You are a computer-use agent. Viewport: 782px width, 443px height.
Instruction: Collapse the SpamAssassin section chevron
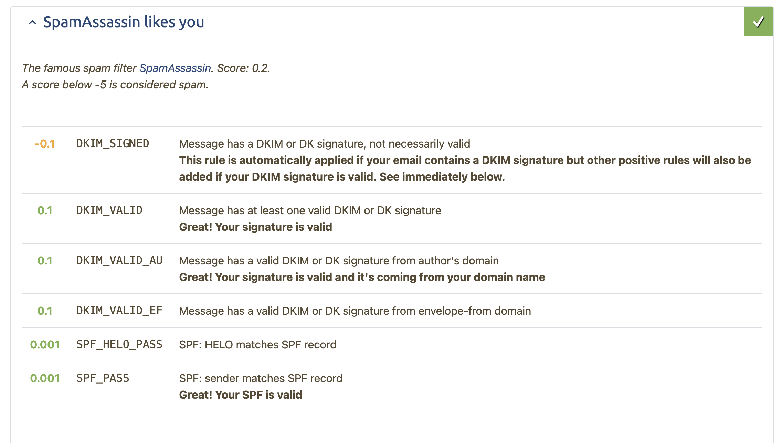point(32,23)
